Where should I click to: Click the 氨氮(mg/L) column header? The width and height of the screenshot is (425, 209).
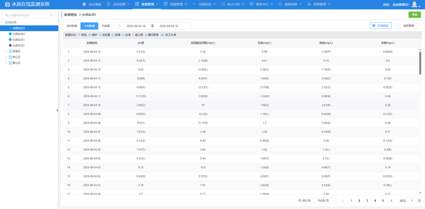click(326, 43)
